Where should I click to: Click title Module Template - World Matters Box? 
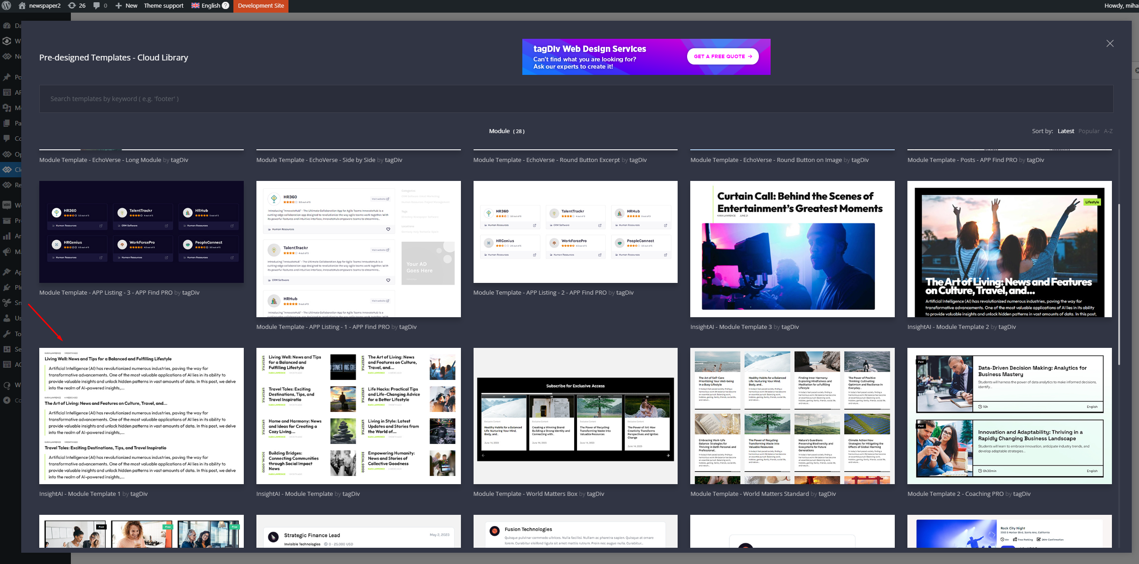click(x=525, y=494)
